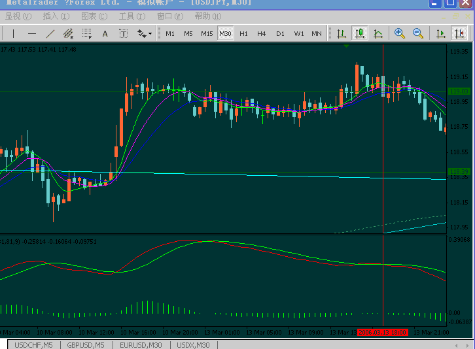Switch to candlestick chart display
Image resolution: width=475 pixels, height=349 pixels.
360,33
